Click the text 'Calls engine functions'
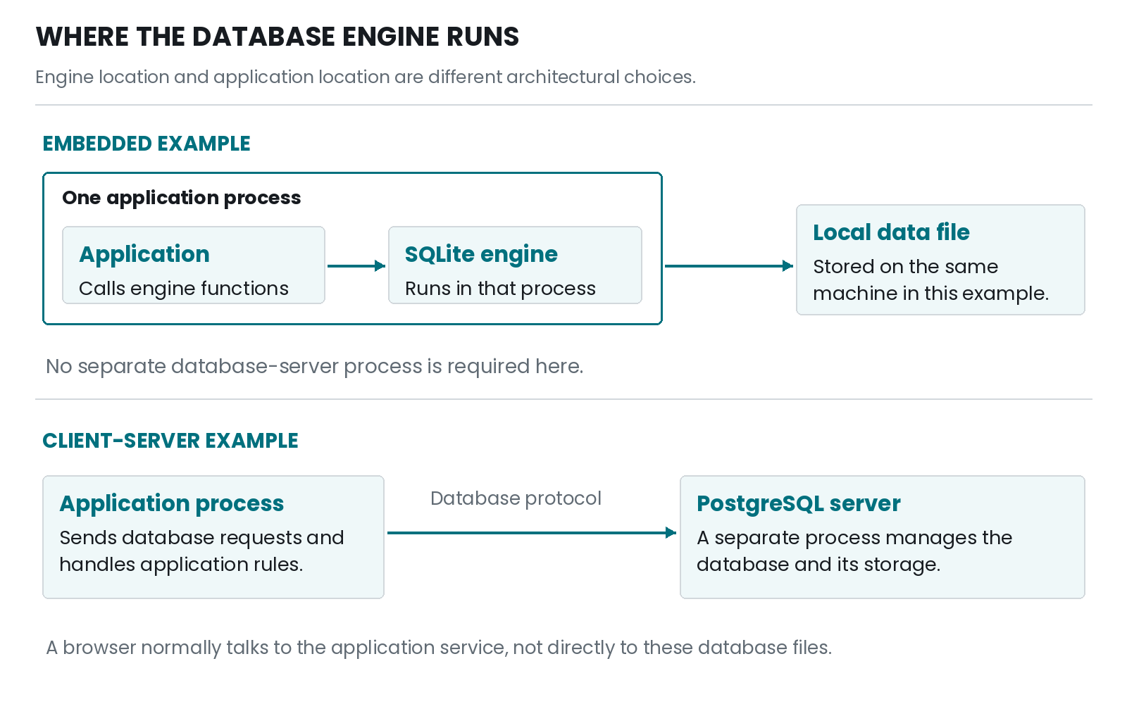 coord(184,288)
